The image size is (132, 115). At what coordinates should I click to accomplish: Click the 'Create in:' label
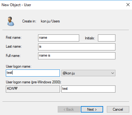point(29,21)
